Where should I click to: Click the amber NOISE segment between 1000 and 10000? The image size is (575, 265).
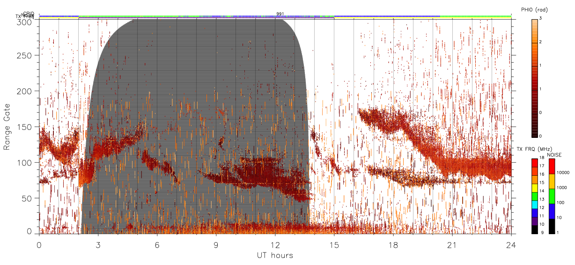click(x=552, y=181)
